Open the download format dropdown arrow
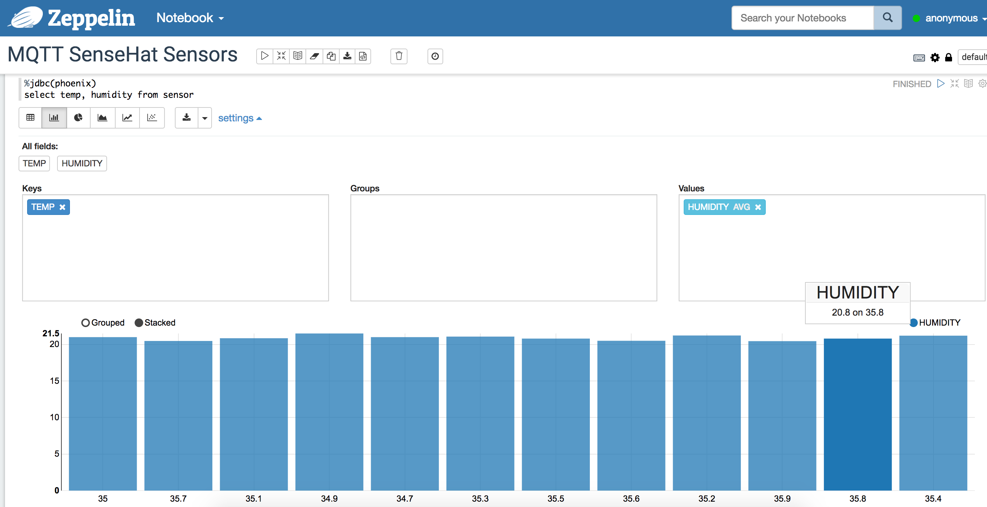This screenshot has width=987, height=507. 204,118
